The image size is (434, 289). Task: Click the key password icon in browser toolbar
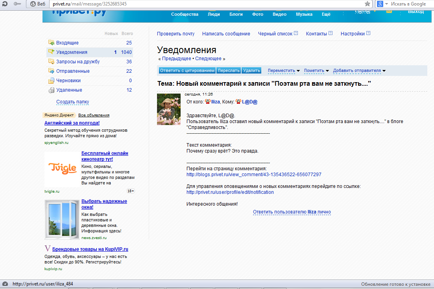tap(17, 4)
